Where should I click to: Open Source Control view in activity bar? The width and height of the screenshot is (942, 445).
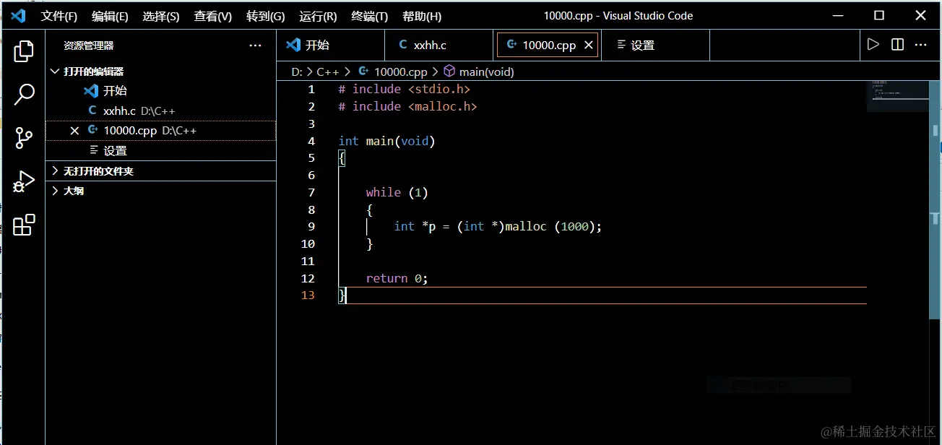24,138
